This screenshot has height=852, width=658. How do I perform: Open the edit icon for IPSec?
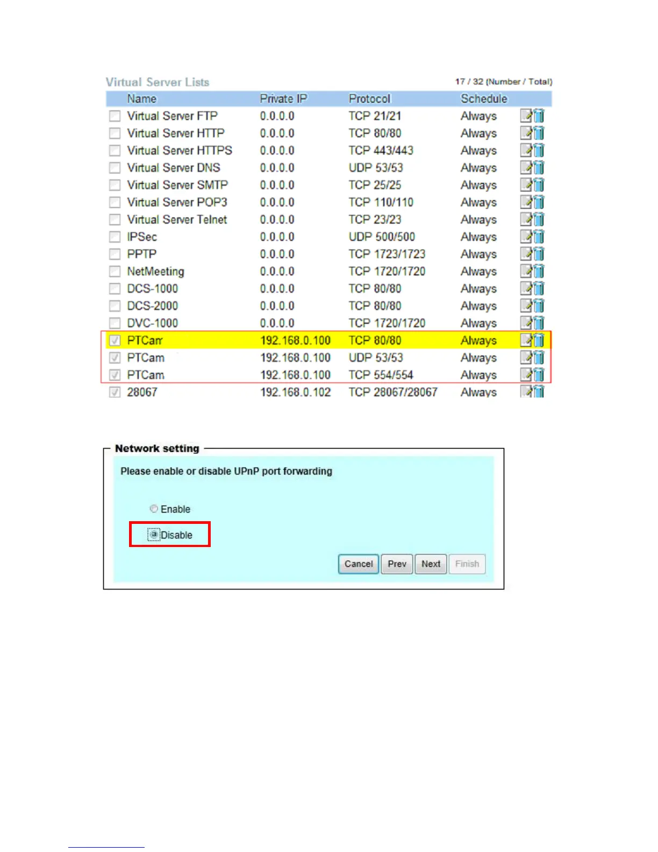[526, 236]
